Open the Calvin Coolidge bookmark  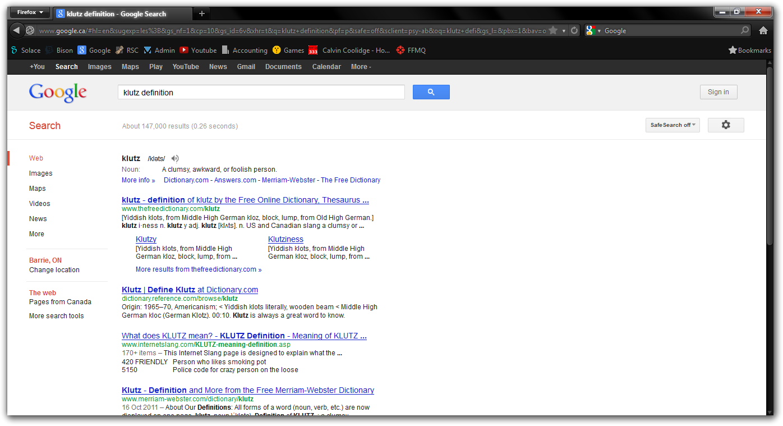coord(349,51)
